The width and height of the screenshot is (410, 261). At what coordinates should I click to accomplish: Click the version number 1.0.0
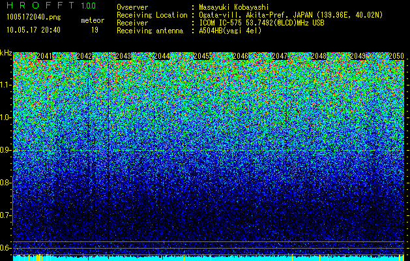(88, 5)
